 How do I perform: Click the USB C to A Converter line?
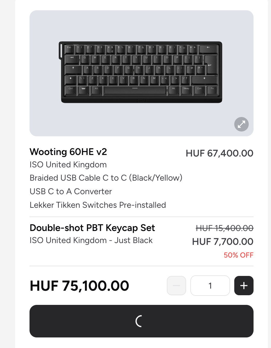click(x=71, y=191)
